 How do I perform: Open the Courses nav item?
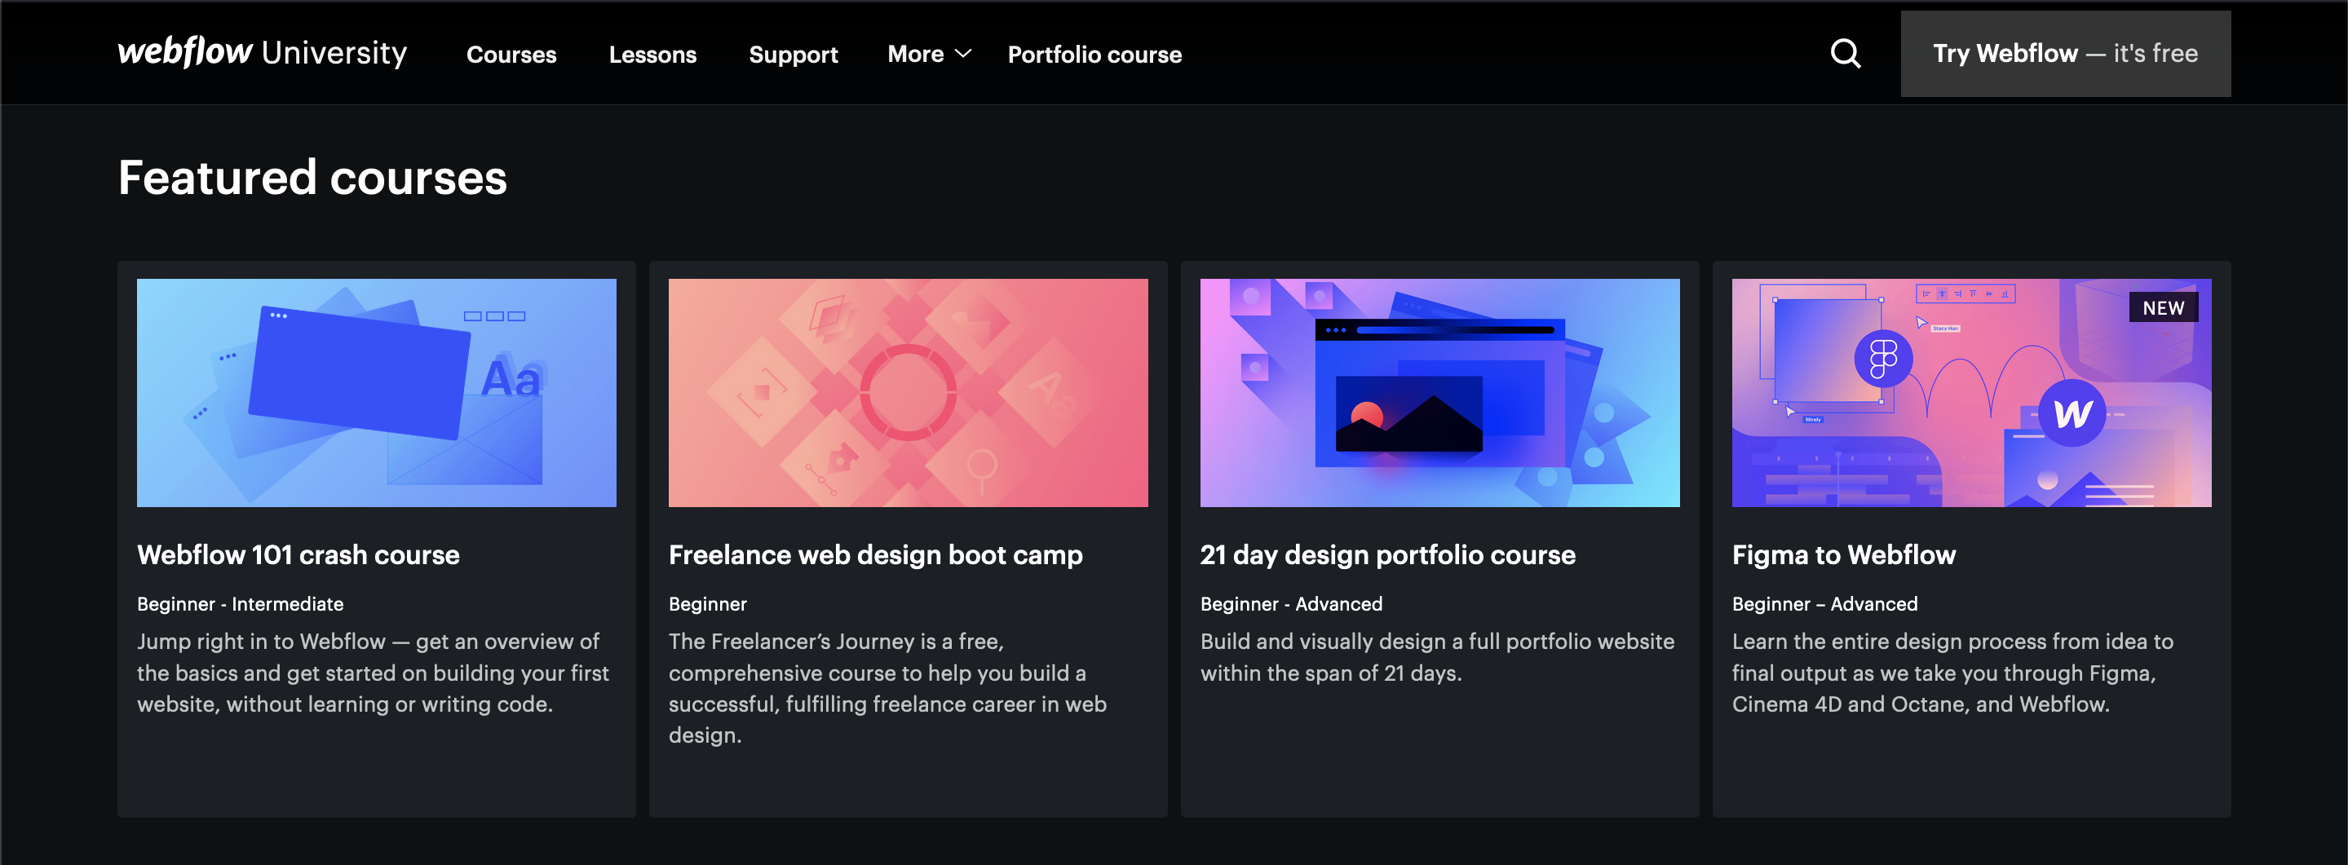511,55
